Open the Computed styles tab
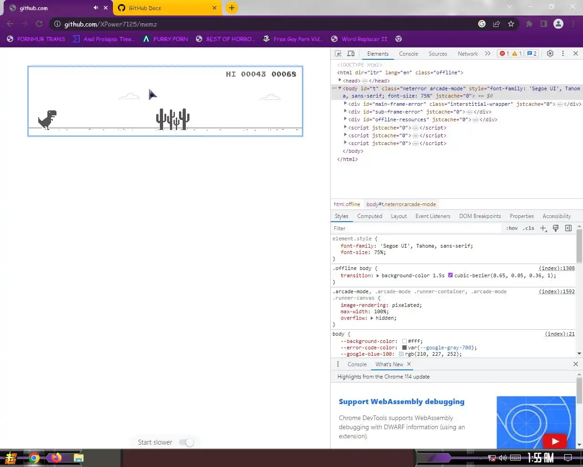Screen dimensions: 583x467 pyautogui.click(x=369, y=216)
